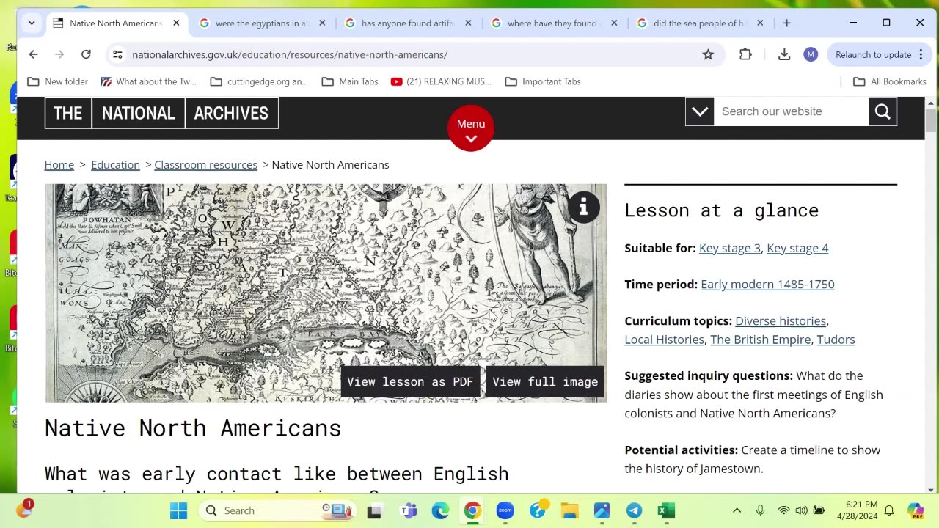939x528 pixels.
Task: Open a new browser tab
Action: pyautogui.click(x=786, y=23)
